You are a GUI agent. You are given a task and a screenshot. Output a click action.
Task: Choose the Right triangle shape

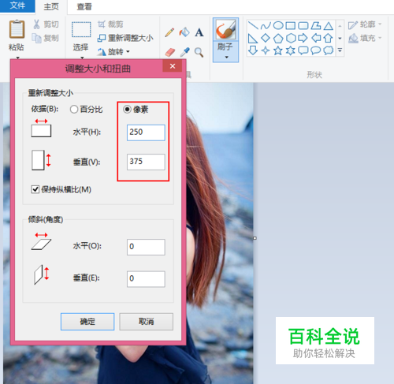pyautogui.click(x=253, y=38)
